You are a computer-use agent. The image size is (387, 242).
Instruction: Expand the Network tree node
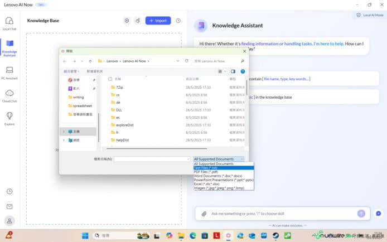pos(64,140)
